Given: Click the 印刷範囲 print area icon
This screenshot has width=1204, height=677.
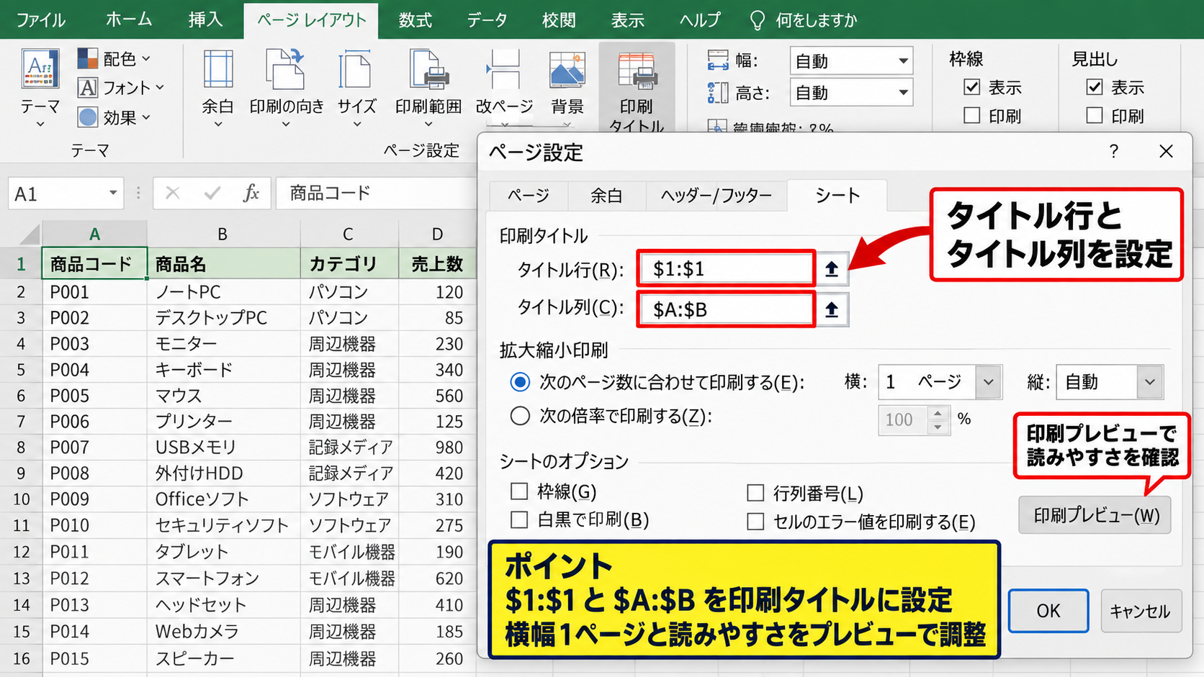Looking at the screenshot, I should point(428,71).
